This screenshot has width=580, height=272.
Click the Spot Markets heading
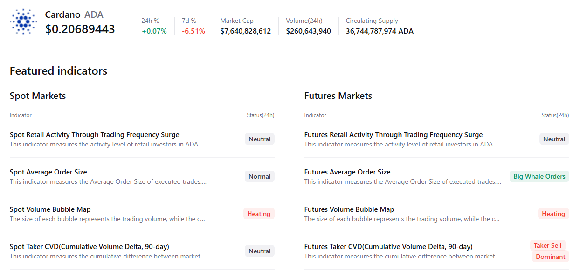click(38, 96)
